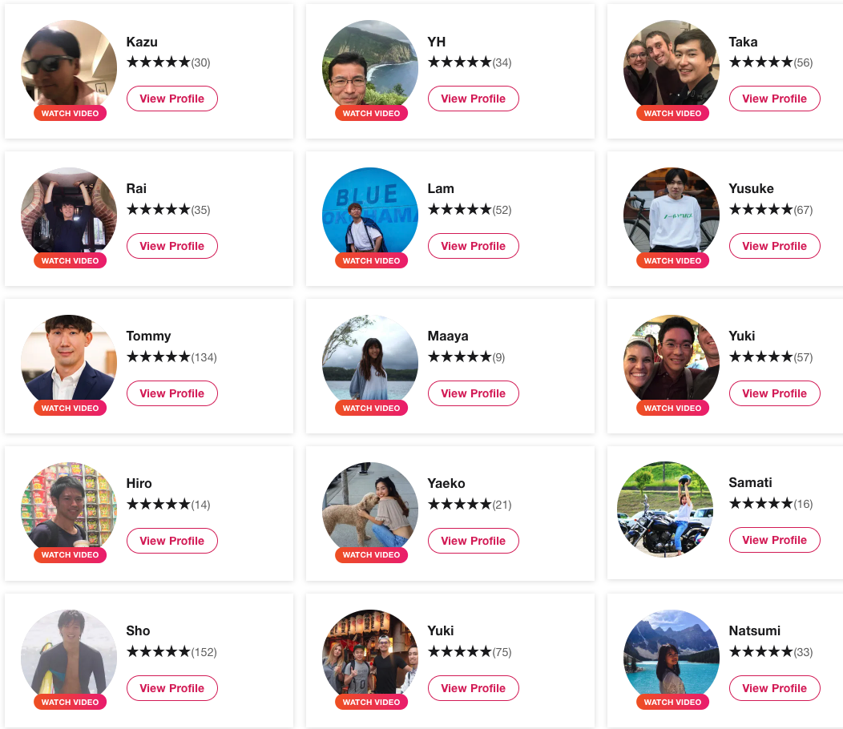Play Sho's Watch Video badge
Viewport: 843px width, 729px height.
tap(70, 702)
